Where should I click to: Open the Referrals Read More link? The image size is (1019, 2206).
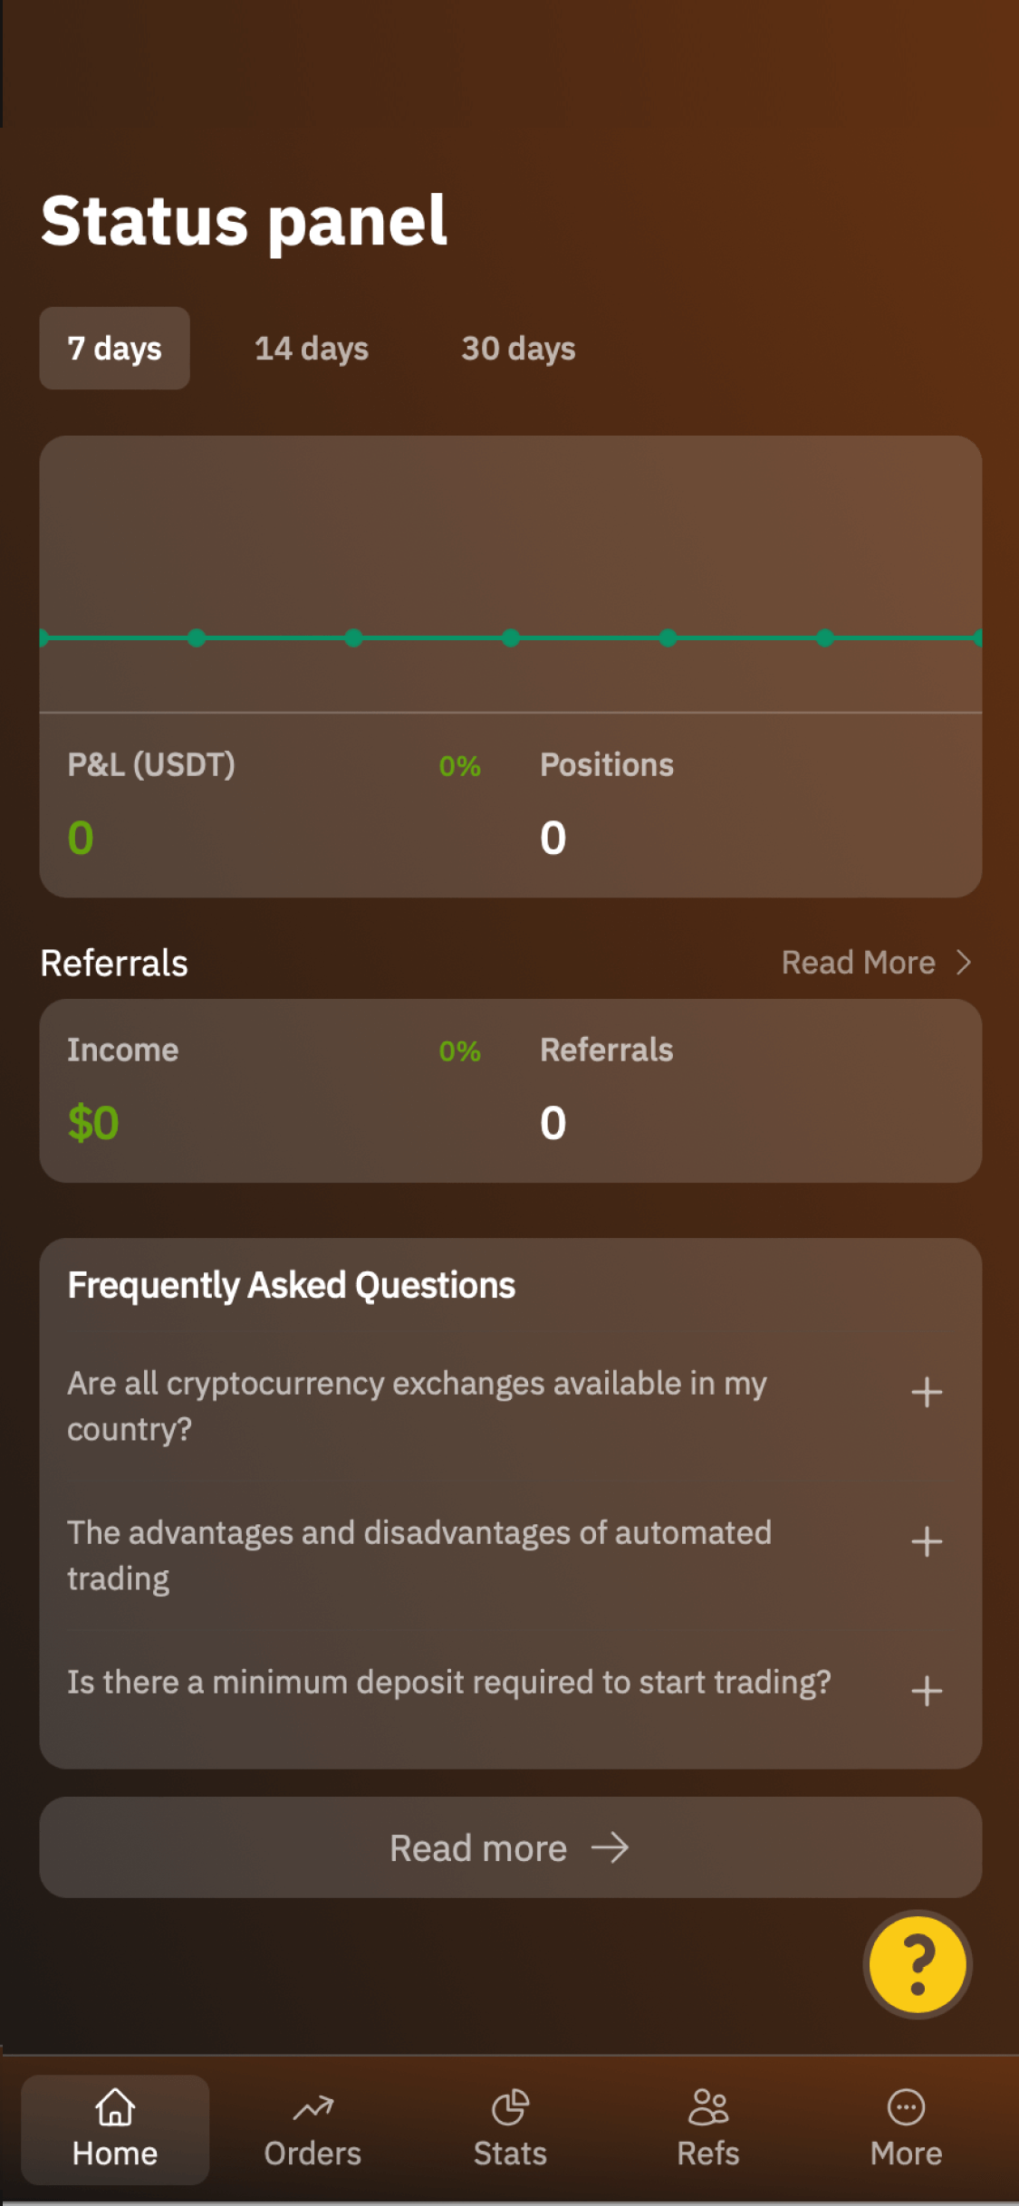coord(858,962)
